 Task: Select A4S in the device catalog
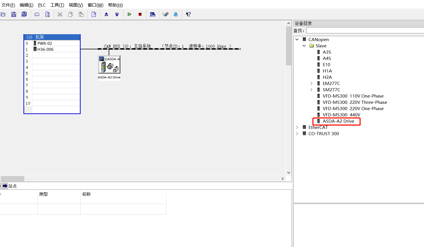click(327, 58)
